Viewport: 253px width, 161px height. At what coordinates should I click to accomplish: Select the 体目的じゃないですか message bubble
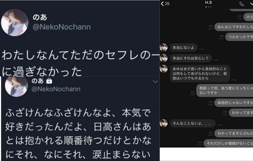pyautogui.click(x=234, y=103)
